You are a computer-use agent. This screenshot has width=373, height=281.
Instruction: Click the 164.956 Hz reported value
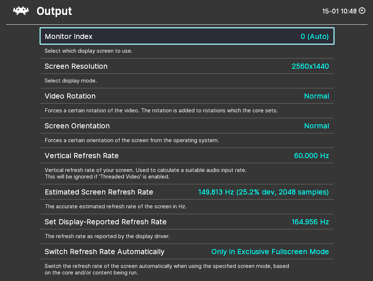310,222
